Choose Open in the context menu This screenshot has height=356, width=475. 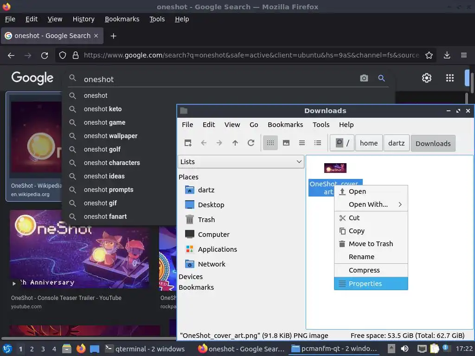point(371,191)
